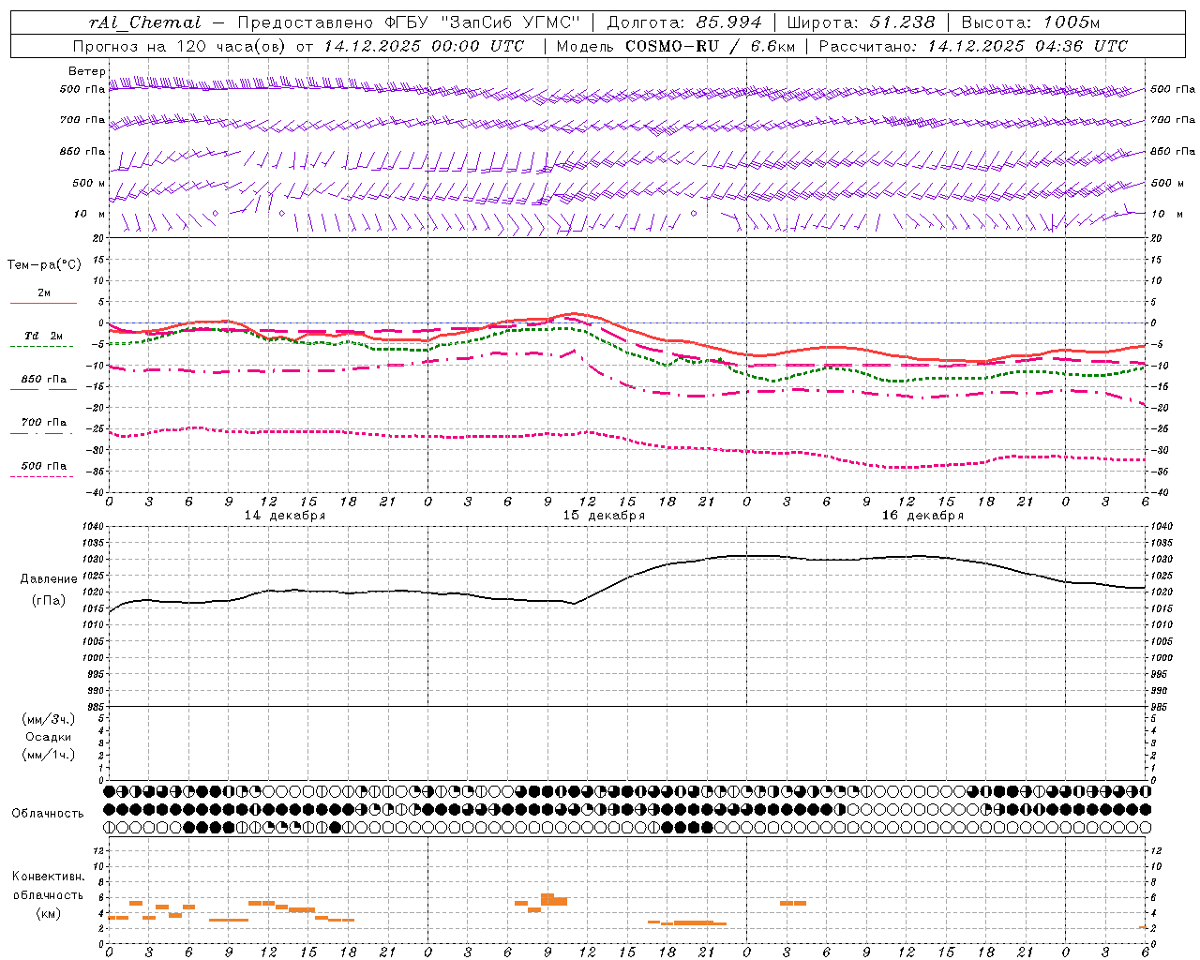
Task: Select the Облачность row label
Action: click(x=48, y=814)
